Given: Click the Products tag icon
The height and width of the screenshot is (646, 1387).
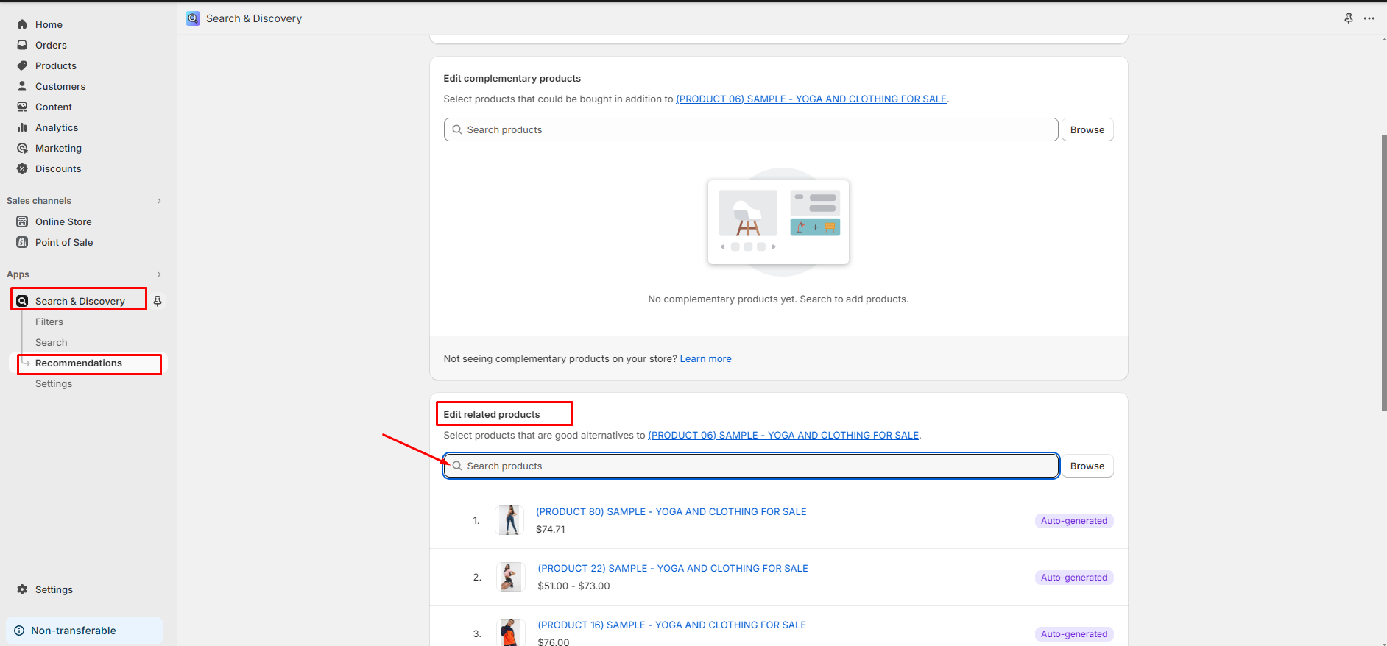Looking at the screenshot, I should 22,65.
